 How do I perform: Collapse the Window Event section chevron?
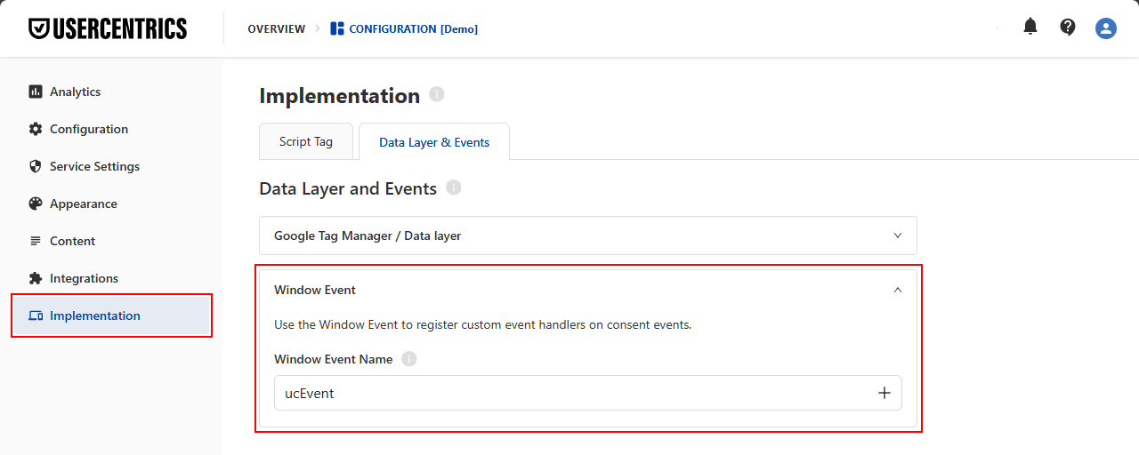897,290
